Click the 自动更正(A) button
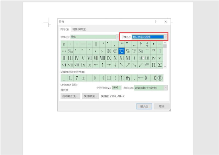Image resolution: width=219 pixels, height=155 pixels. click(x=70, y=96)
